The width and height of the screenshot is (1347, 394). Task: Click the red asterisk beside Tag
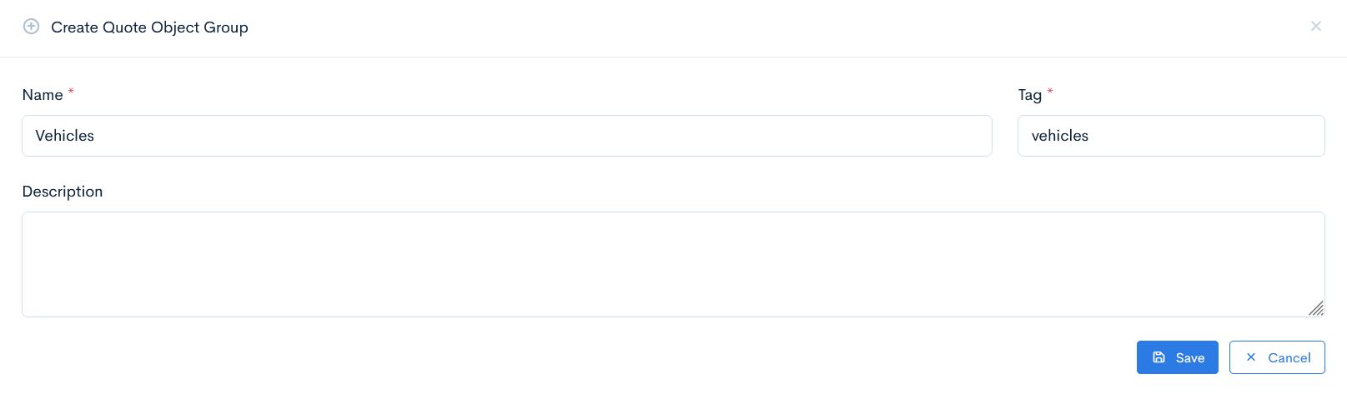pos(1050,91)
